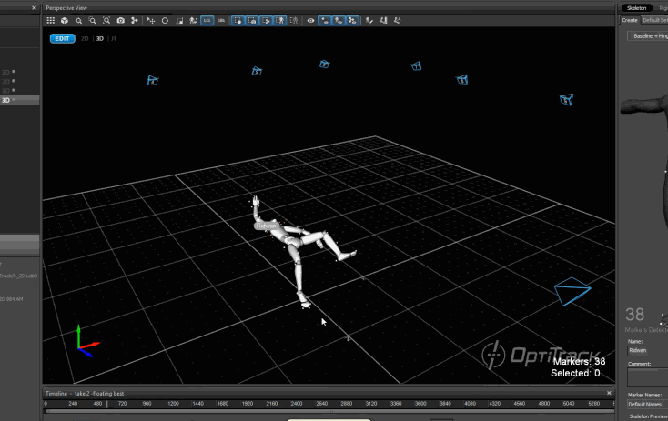This screenshot has width=668, height=421.
Task: Click the zoom-to-region magnifier icon
Action: pos(93,20)
